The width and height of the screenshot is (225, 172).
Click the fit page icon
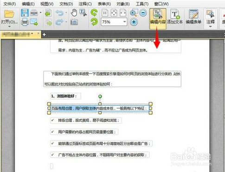coord(114,13)
